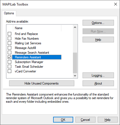Click the Cancel button
Viewport: 120px width, 125px height.
[x=85, y=120]
